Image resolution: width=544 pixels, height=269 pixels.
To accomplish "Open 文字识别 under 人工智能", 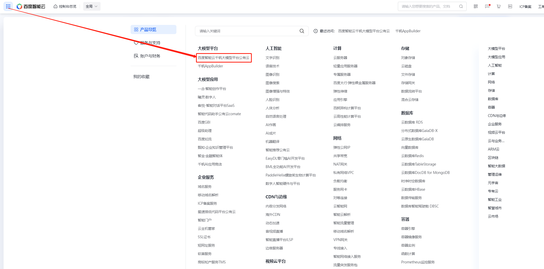I will (272, 58).
